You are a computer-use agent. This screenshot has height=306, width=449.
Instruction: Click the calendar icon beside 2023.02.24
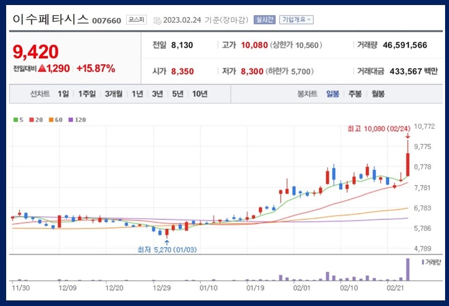point(158,20)
